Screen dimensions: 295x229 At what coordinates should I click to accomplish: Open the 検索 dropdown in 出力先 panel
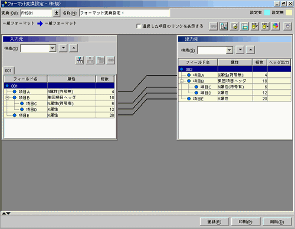pos(230,50)
